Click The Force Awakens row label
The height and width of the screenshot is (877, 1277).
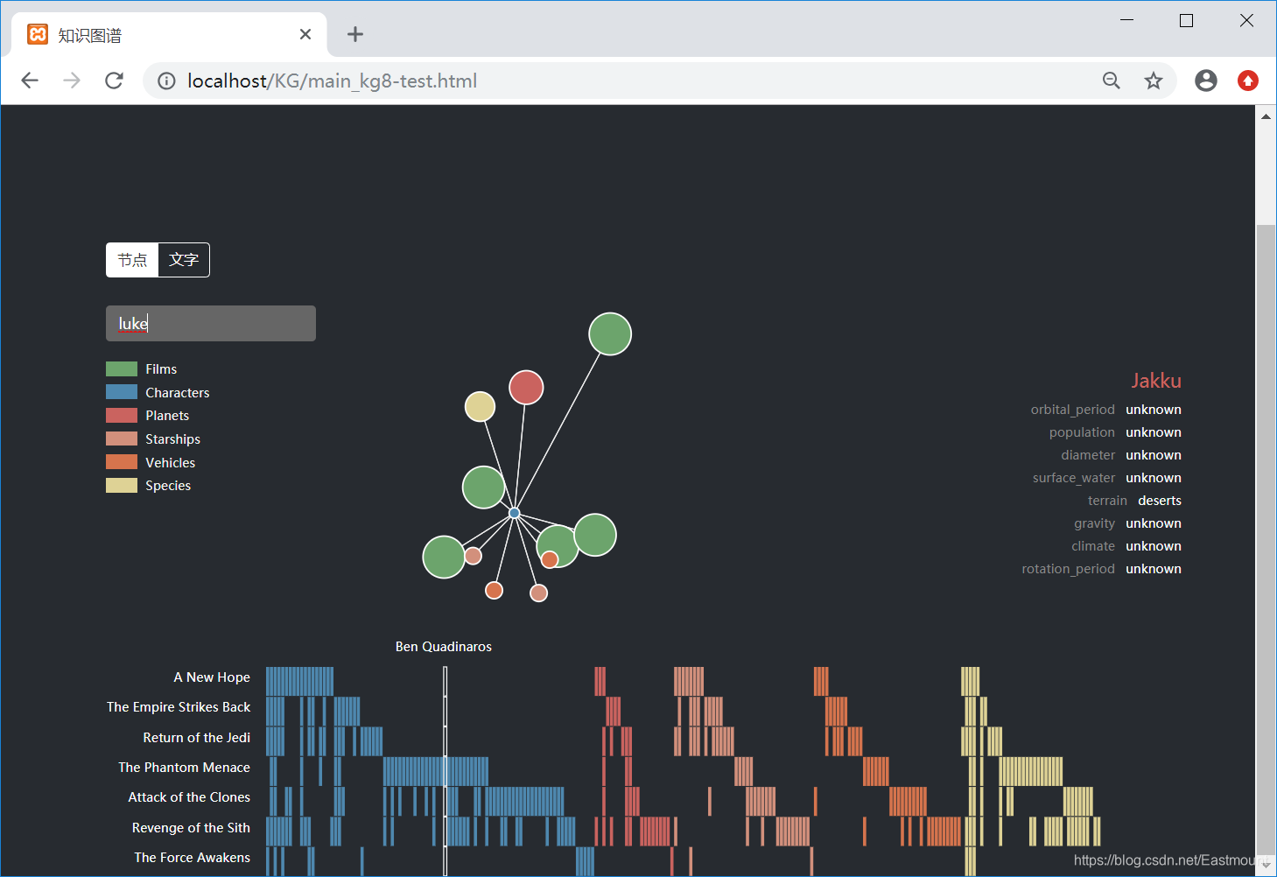coord(193,858)
